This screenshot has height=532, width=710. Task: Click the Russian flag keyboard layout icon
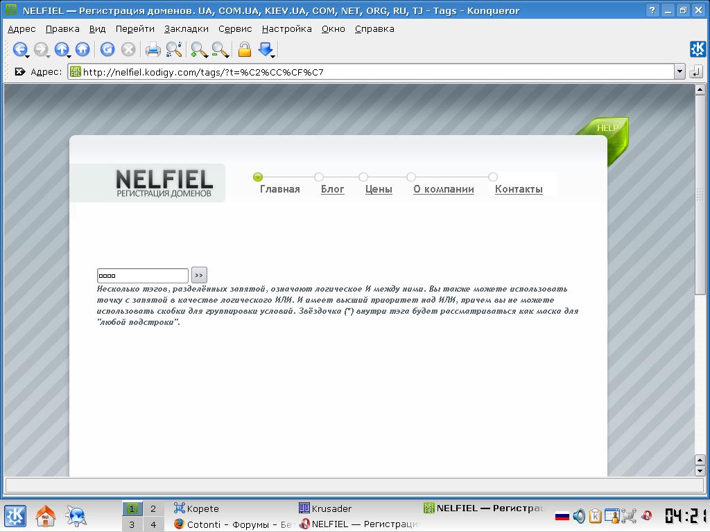(562, 515)
